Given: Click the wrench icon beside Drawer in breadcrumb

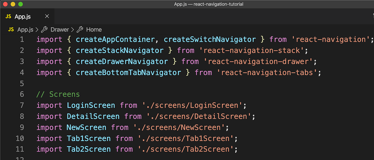Looking at the screenshot, I should click(x=44, y=30).
